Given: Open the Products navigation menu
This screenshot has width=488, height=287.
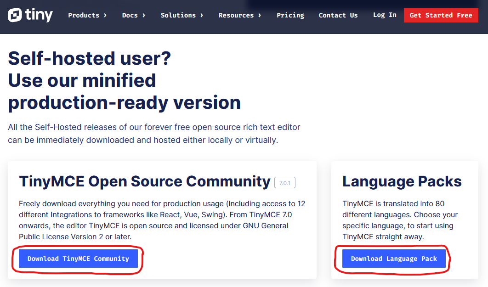Looking at the screenshot, I should click(84, 15).
